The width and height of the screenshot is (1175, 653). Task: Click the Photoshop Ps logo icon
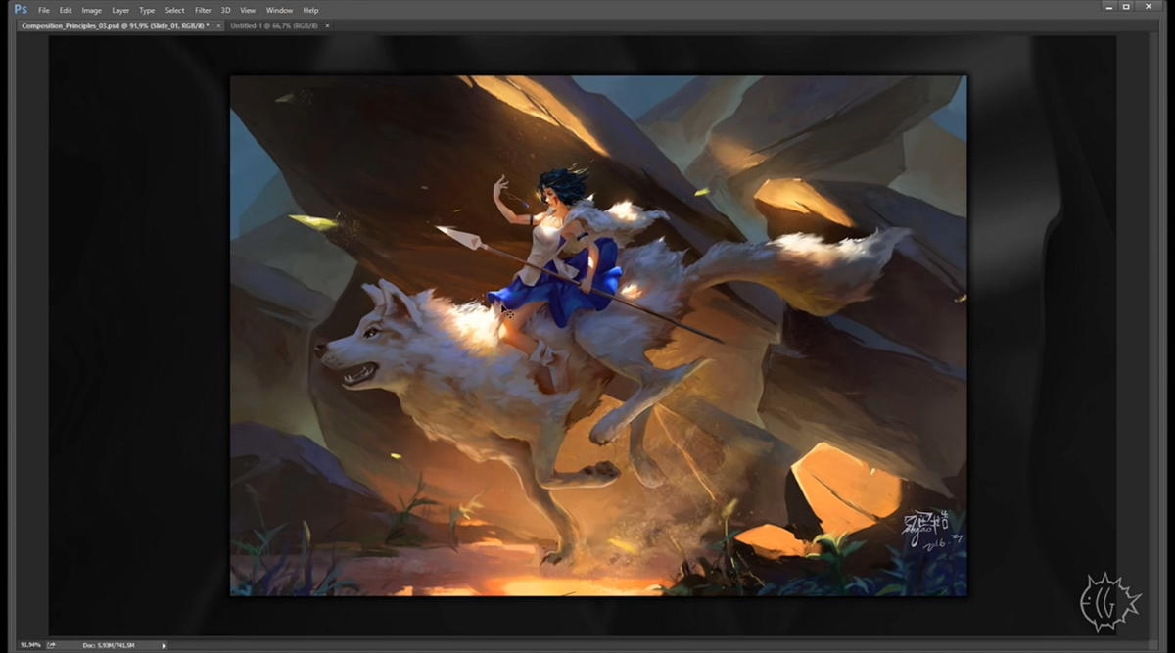pyautogui.click(x=19, y=9)
